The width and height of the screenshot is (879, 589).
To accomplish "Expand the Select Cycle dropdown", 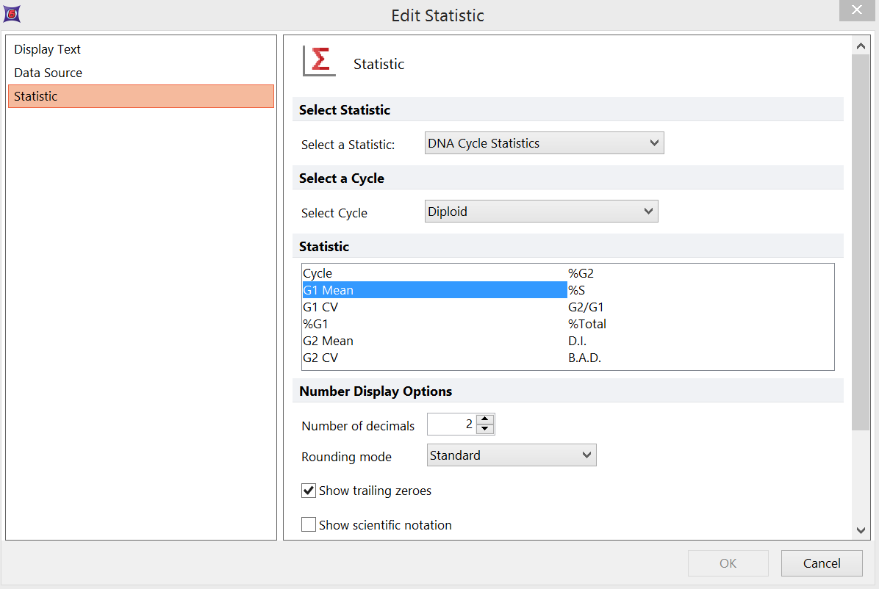I will coord(541,212).
